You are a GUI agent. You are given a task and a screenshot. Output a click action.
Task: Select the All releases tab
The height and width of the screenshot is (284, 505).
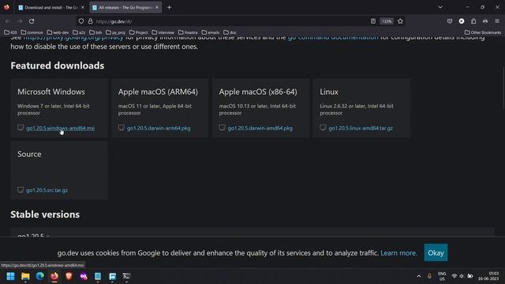pyautogui.click(x=125, y=7)
